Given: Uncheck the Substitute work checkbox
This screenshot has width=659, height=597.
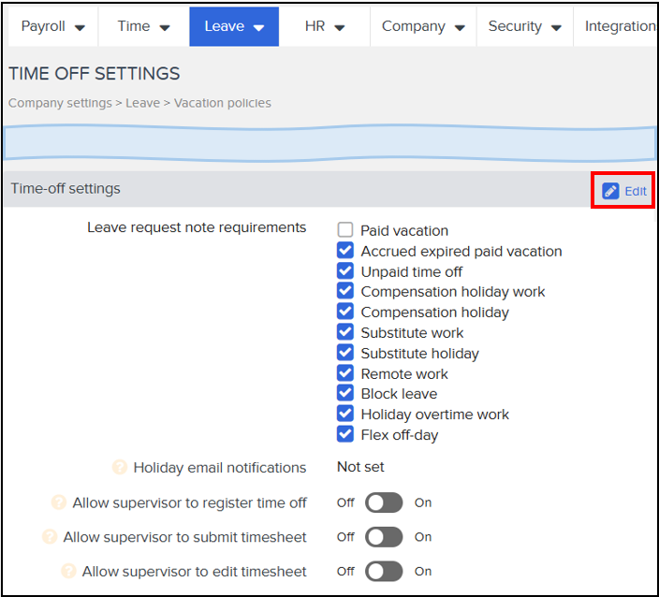Looking at the screenshot, I should (x=345, y=332).
